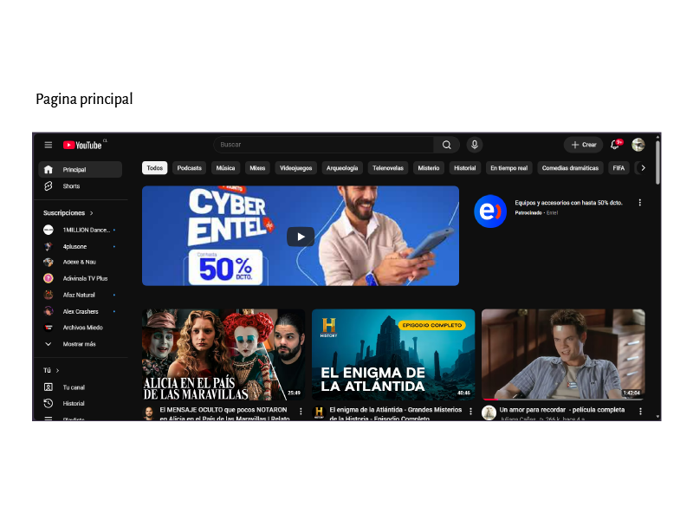This screenshot has width=693, height=520.
Task: Select the Telenovelas filter chip
Action: [x=387, y=168]
